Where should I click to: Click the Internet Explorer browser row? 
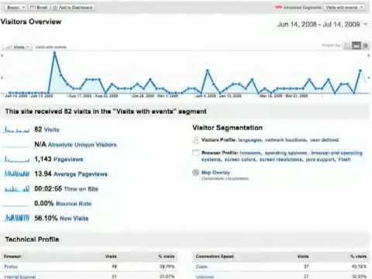[x=90, y=276]
